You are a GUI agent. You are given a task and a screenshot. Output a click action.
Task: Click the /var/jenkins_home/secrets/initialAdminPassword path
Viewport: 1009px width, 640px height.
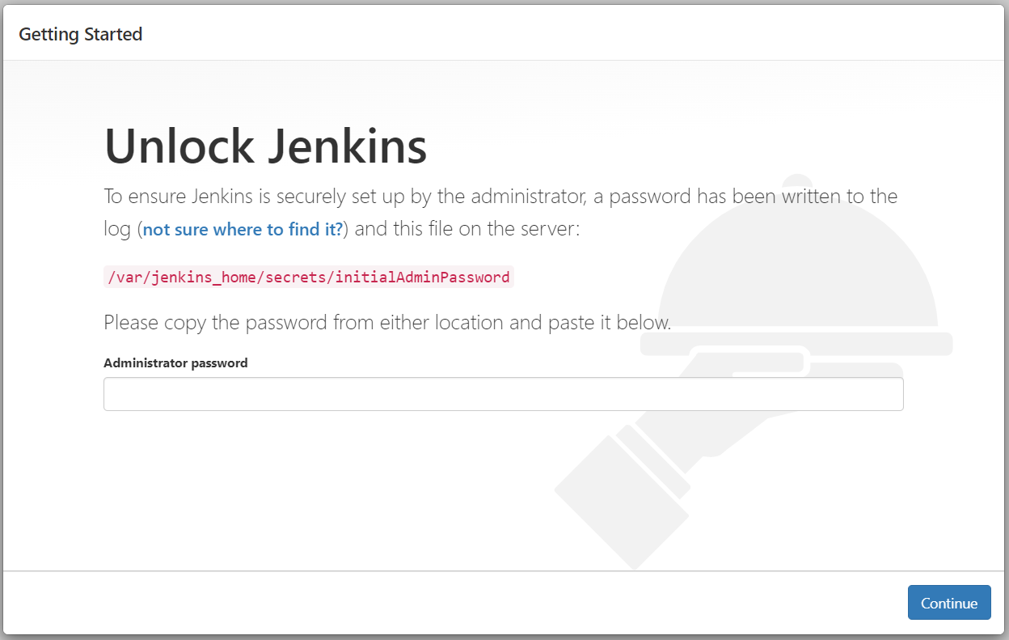[309, 277]
